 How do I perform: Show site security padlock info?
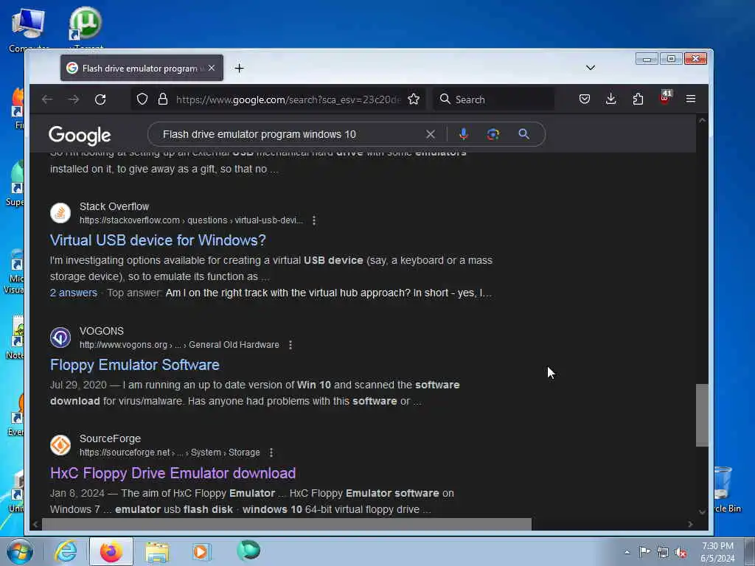point(163,99)
